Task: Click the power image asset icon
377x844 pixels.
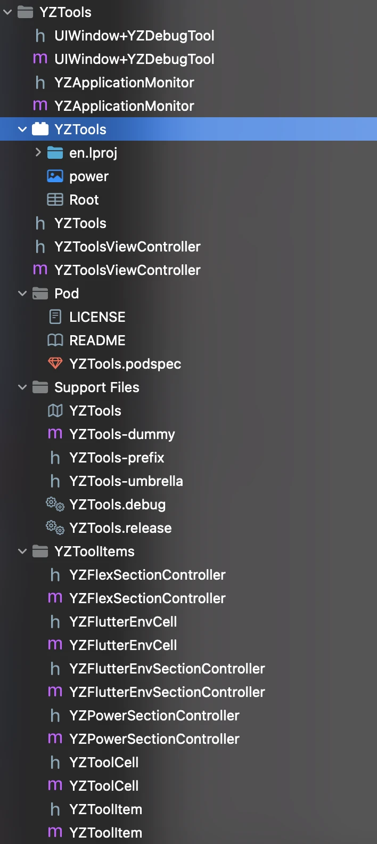Action: (55, 176)
